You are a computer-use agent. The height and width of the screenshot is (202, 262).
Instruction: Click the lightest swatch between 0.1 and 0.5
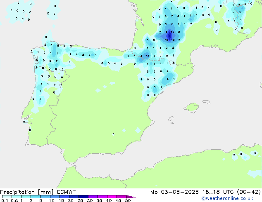pos(7,197)
